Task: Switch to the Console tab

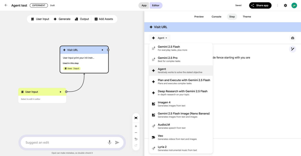Action: 216,17
